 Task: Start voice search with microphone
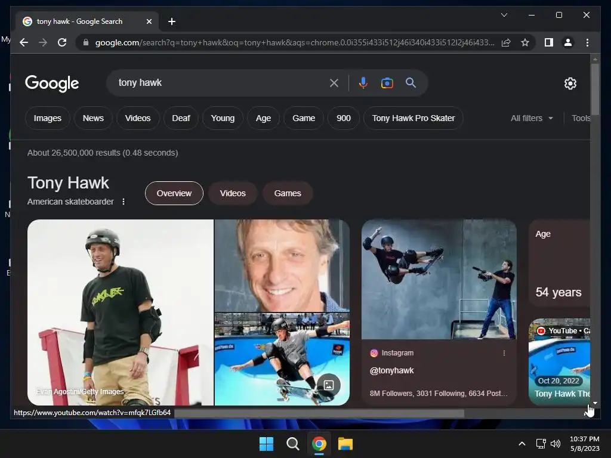pyautogui.click(x=363, y=83)
